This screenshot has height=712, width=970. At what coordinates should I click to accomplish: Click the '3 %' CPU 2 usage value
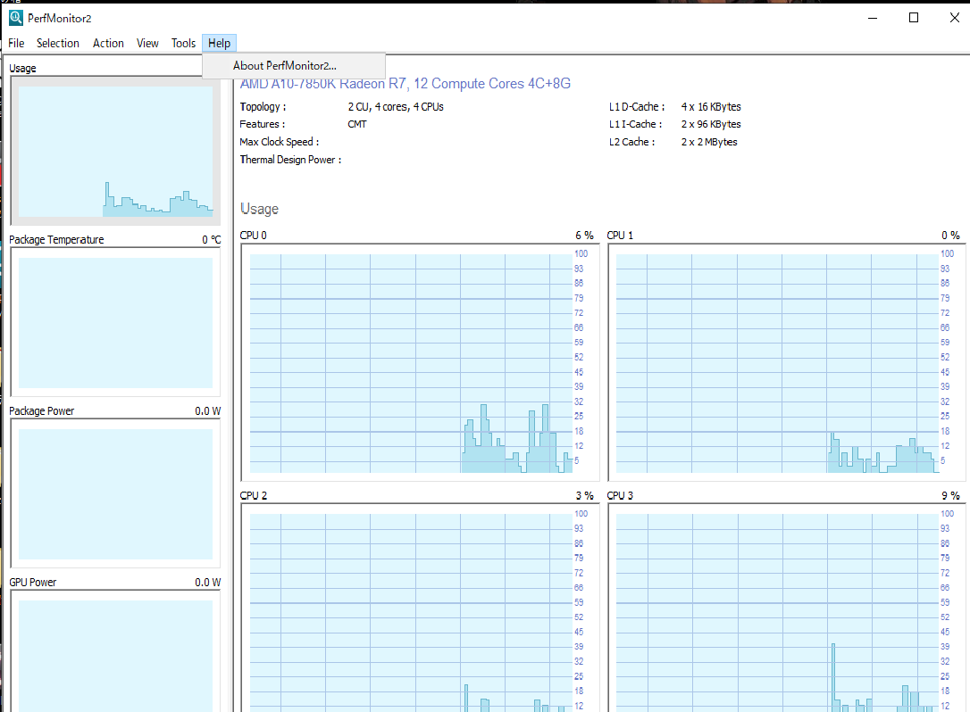click(585, 496)
